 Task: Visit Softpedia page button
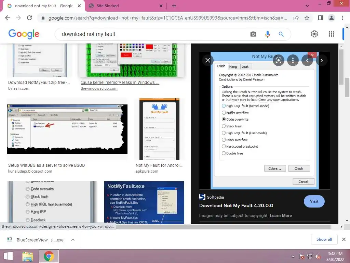pyautogui.click(x=314, y=201)
